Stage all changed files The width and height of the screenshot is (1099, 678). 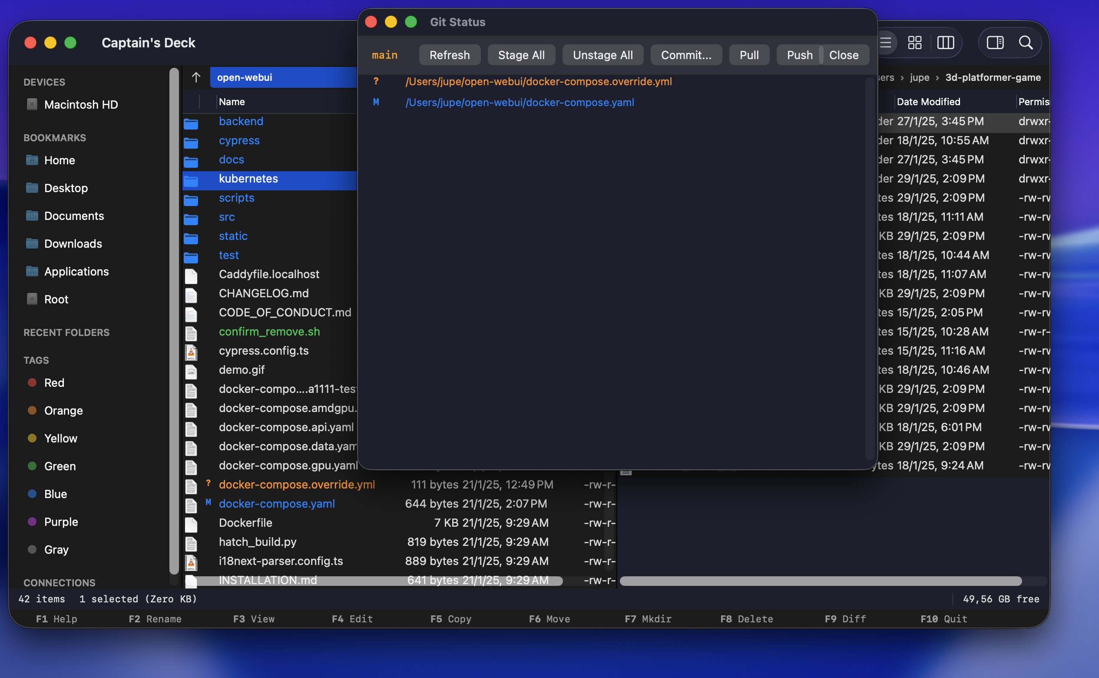[x=521, y=54]
